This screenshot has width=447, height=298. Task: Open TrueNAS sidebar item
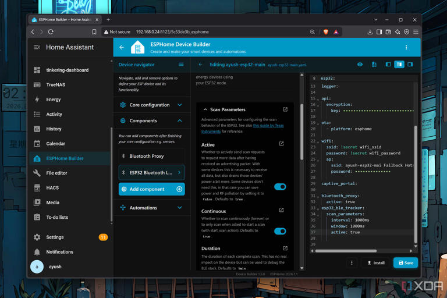(56, 85)
